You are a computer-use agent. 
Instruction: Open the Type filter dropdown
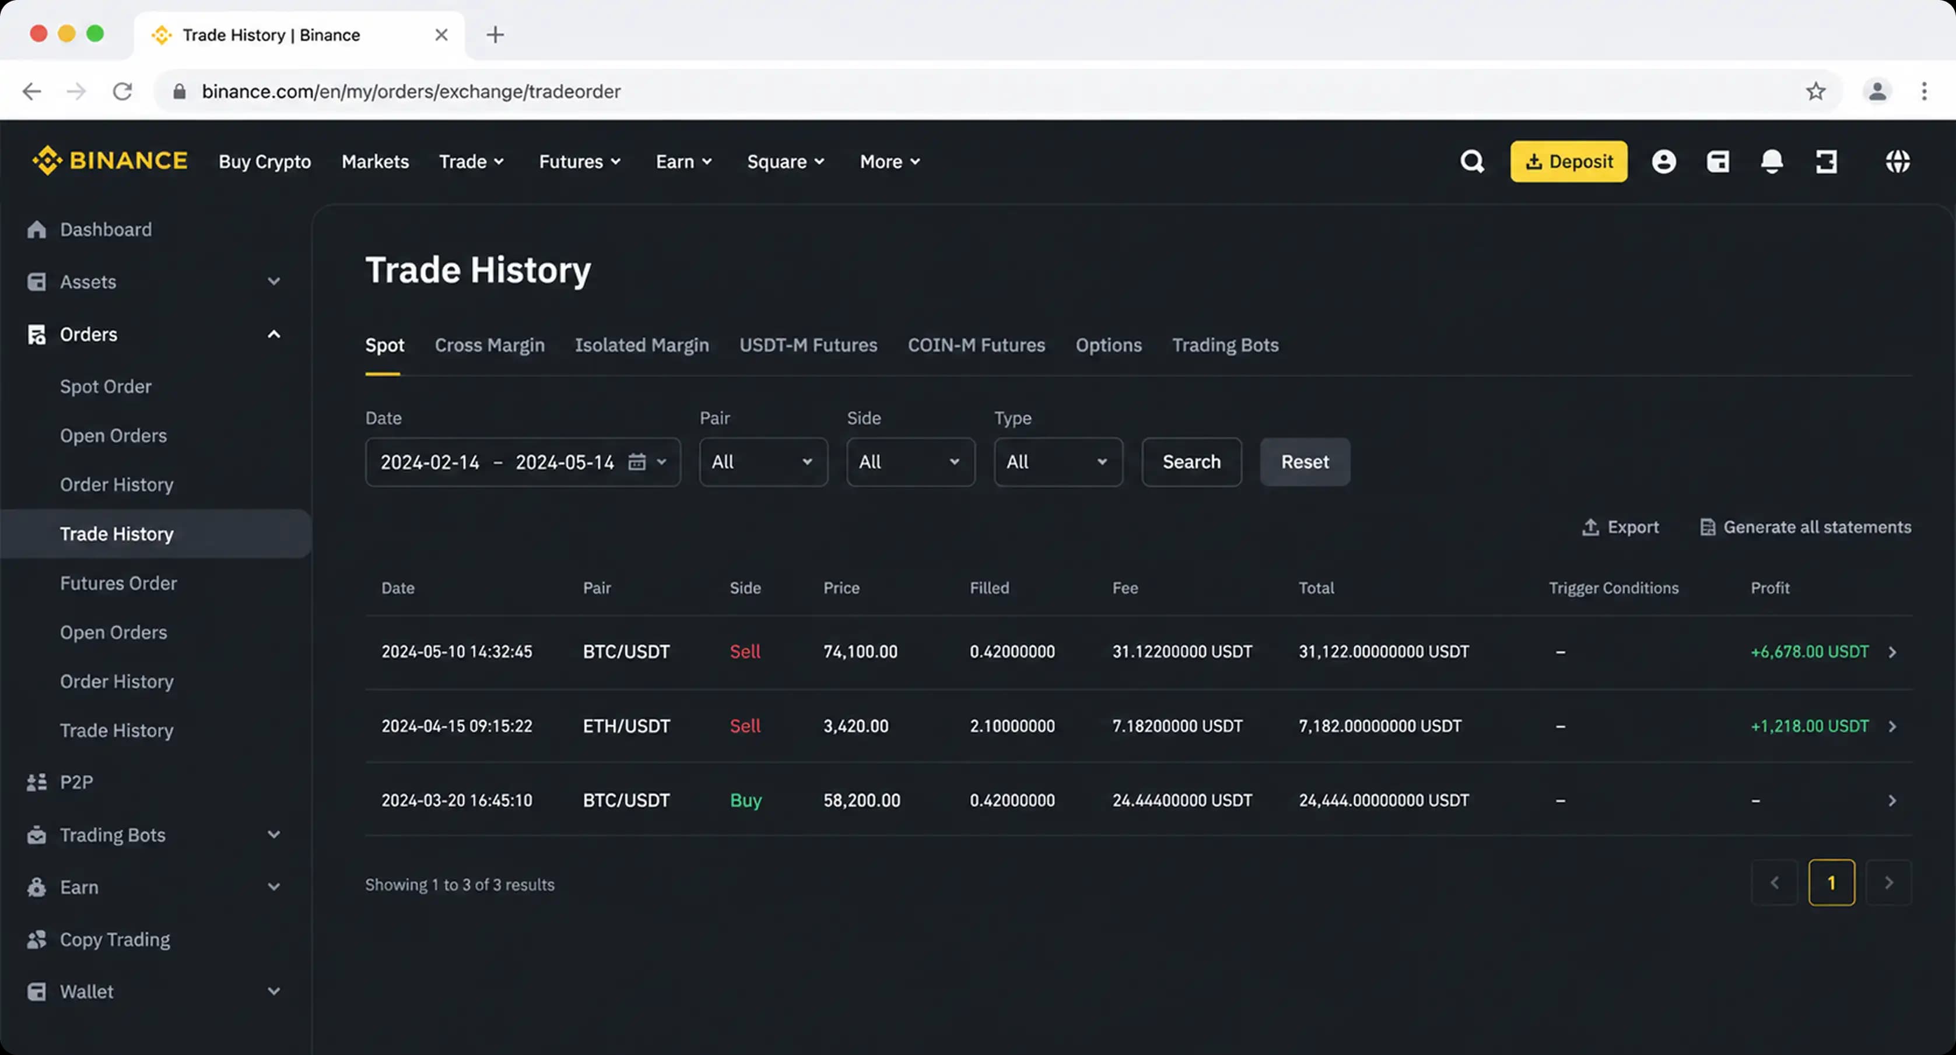tap(1058, 462)
